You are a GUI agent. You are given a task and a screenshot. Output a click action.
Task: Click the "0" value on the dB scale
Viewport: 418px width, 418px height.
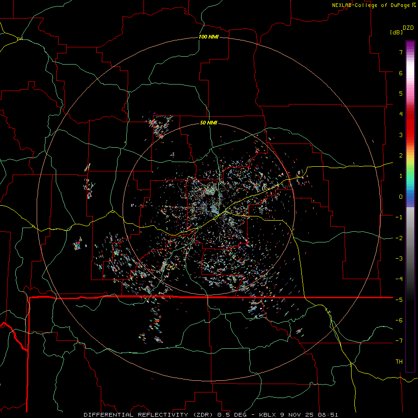point(401,197)
